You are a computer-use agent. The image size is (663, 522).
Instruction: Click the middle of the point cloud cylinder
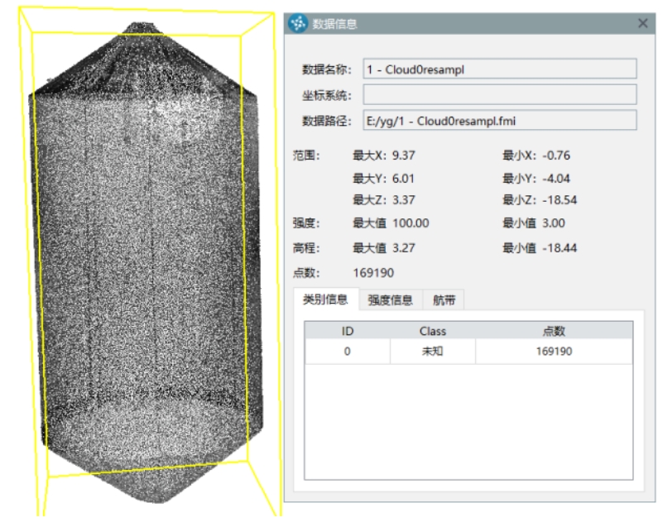(149, 265)
